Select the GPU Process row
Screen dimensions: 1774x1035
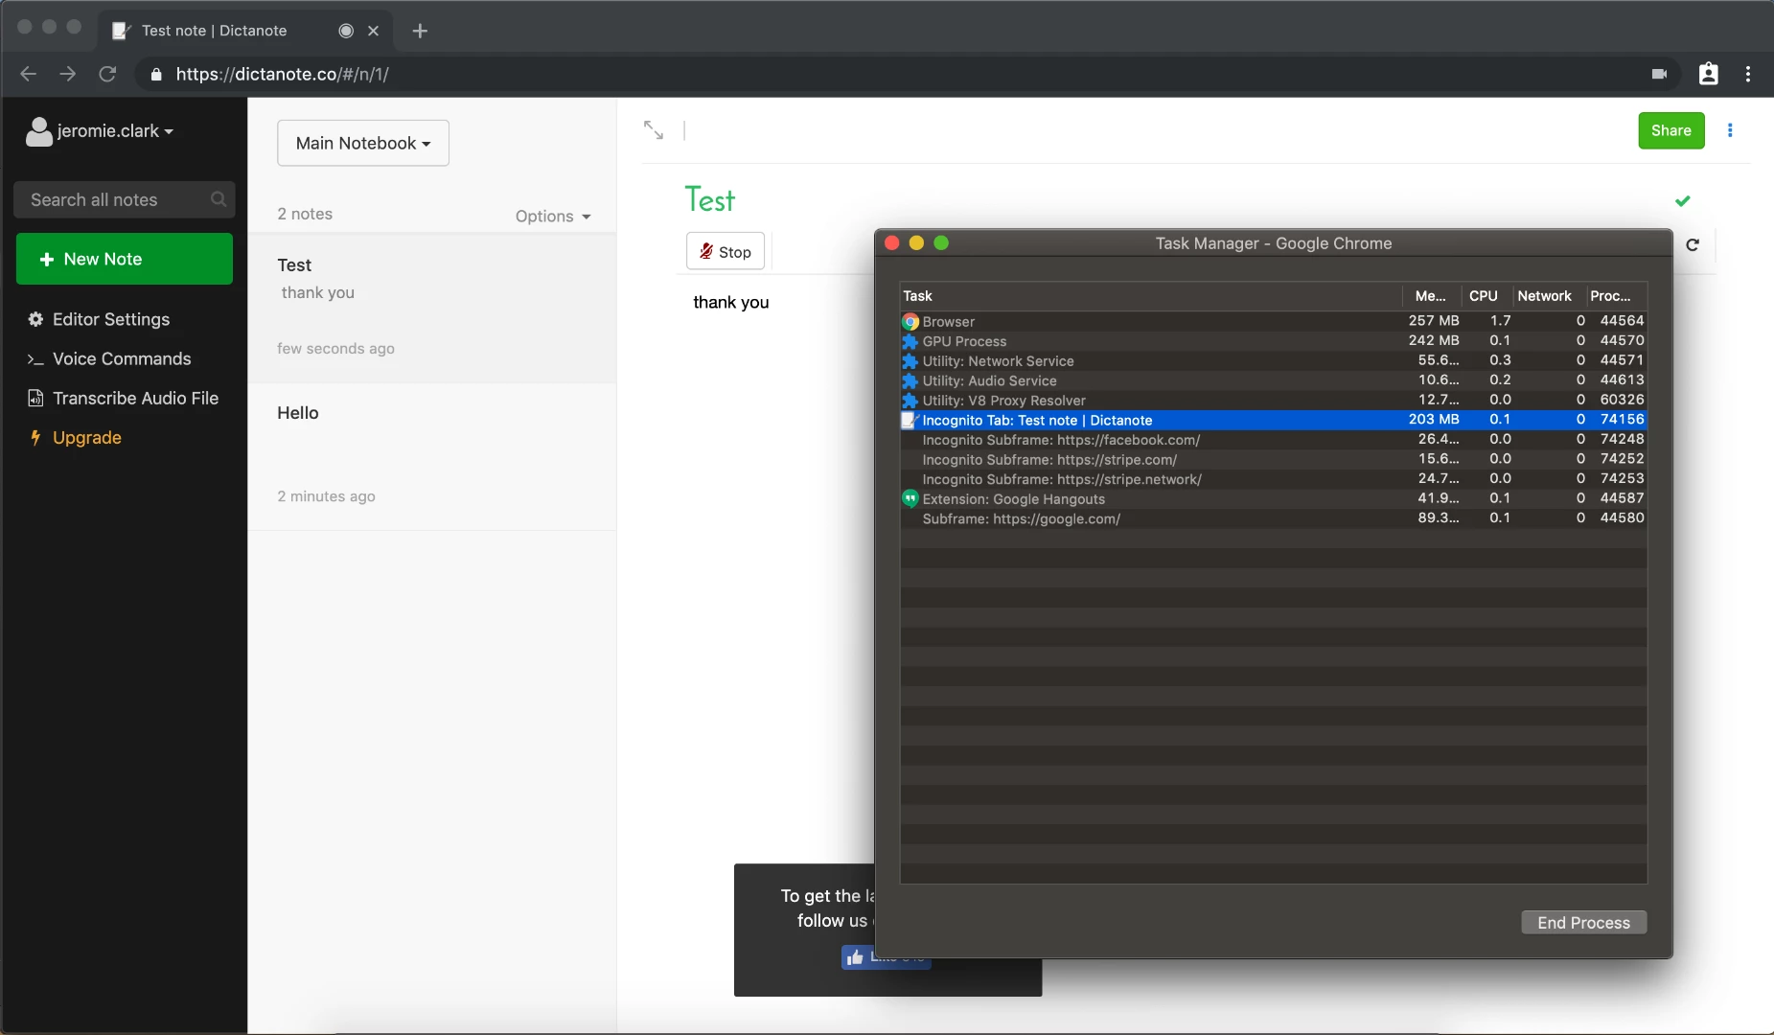[x=1273, y=341]
